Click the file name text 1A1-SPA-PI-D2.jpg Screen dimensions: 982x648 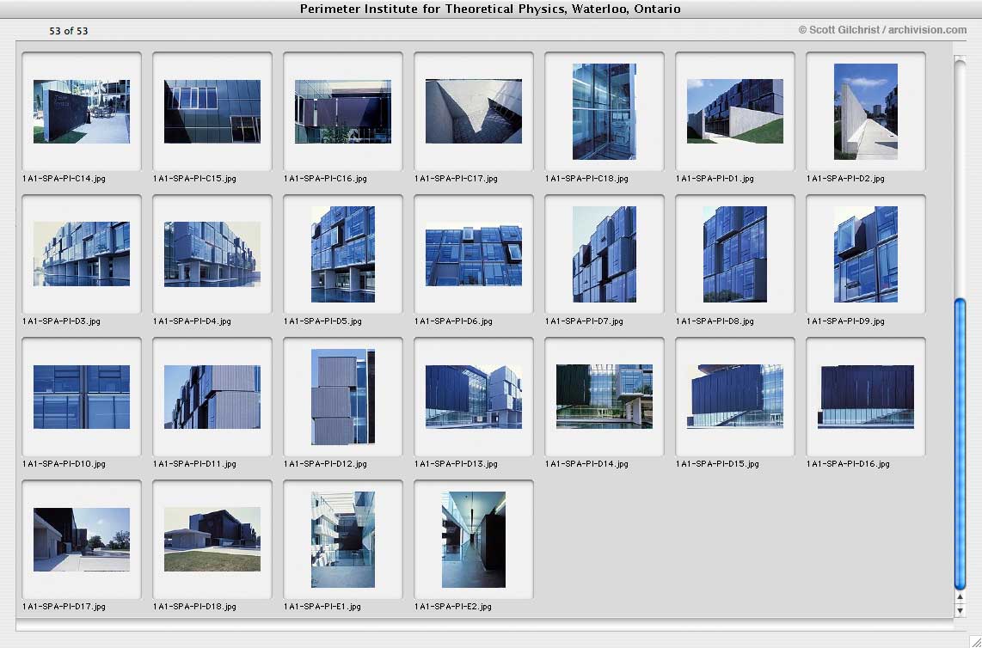click(845, 179)
